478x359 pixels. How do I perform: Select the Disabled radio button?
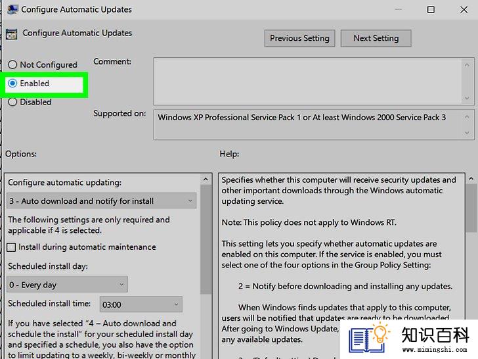pos(12,102)
